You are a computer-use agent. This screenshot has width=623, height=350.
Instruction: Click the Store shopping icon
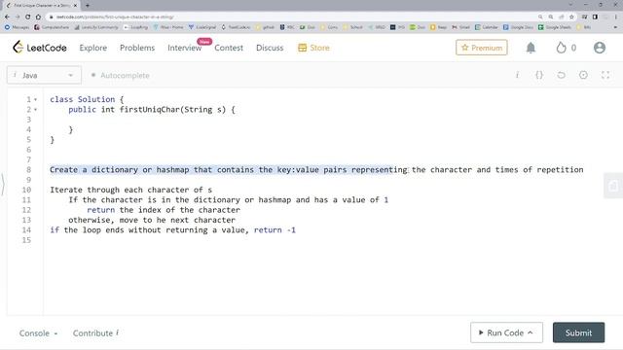tap(303, 48)
